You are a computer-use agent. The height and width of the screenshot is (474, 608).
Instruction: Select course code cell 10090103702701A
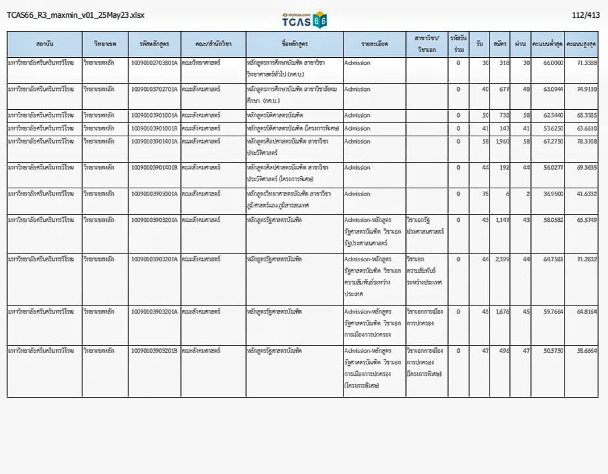(x=154, y=89)
